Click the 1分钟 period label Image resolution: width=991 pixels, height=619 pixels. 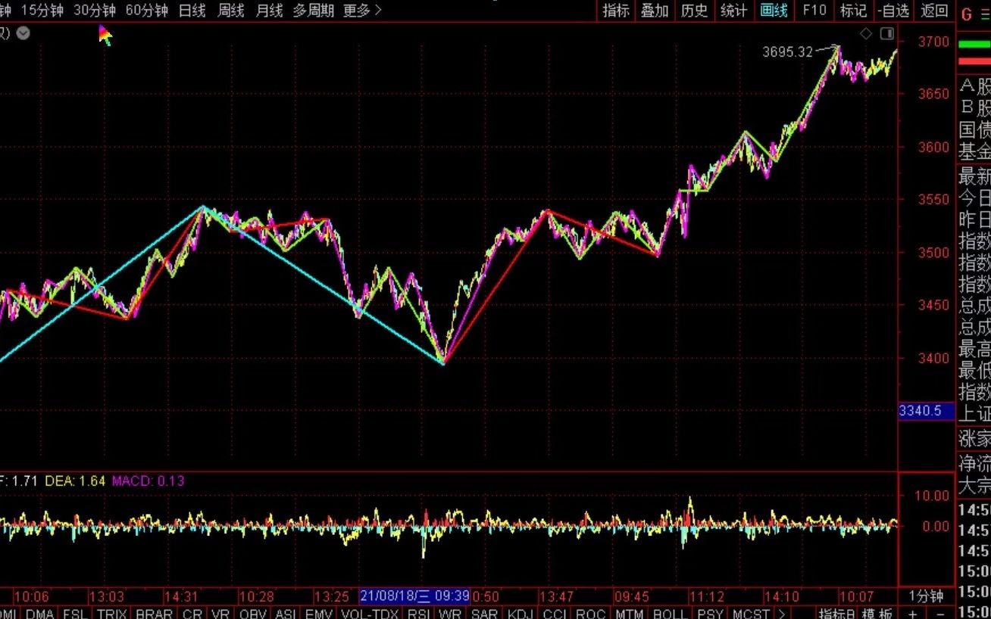[926, 596]
